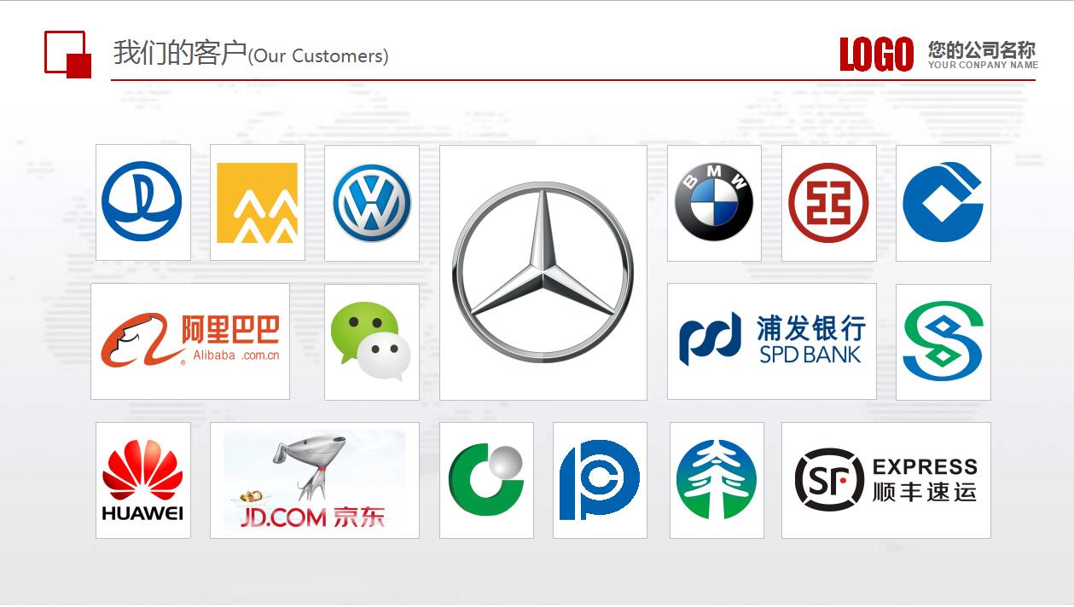
Task: Click the JD.COM dog mascot image
Action: pyautogui.click(x=314, y=480)
